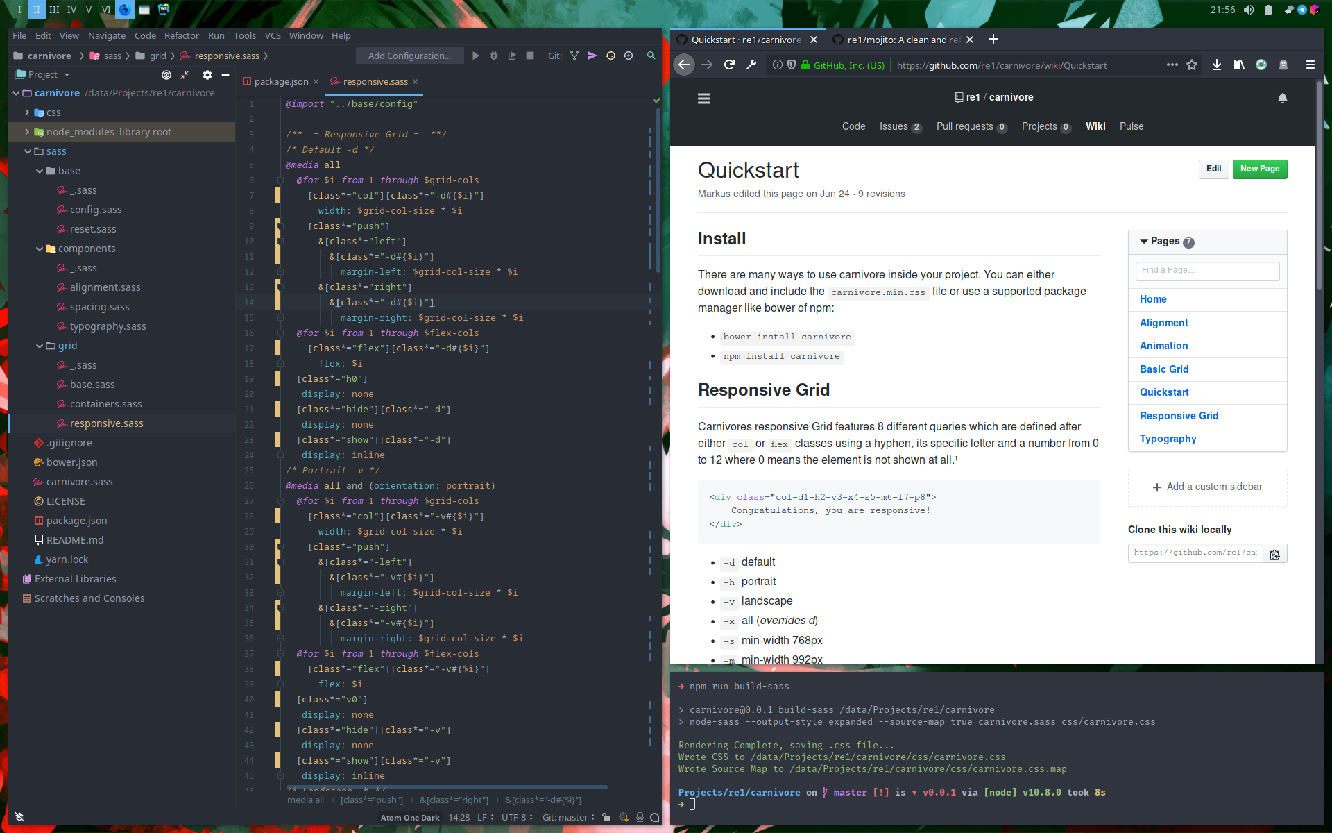Image resolution: width=1332 pixels, height=833 pixels.
Task: Open the LF line separator dropdown in status bar
Action: click(x=486, y=818)
